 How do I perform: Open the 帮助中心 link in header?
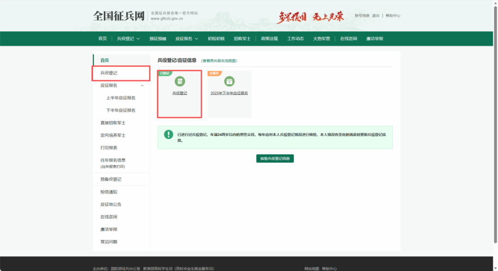(x=393, y=16)
